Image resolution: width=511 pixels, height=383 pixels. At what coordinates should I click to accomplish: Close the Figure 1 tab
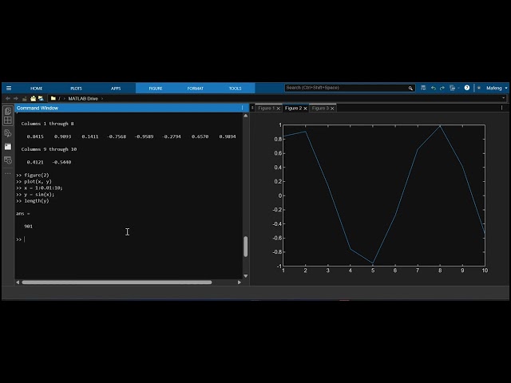[279, 109]
